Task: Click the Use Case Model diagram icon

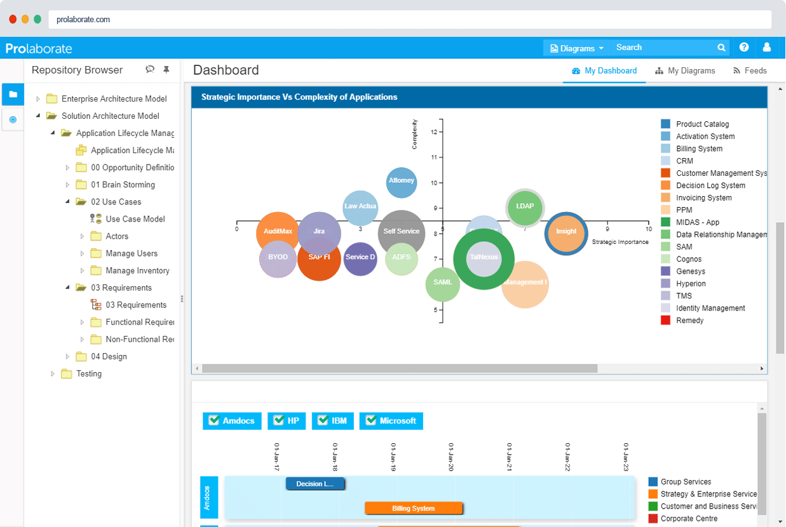Action: point(96,218)
